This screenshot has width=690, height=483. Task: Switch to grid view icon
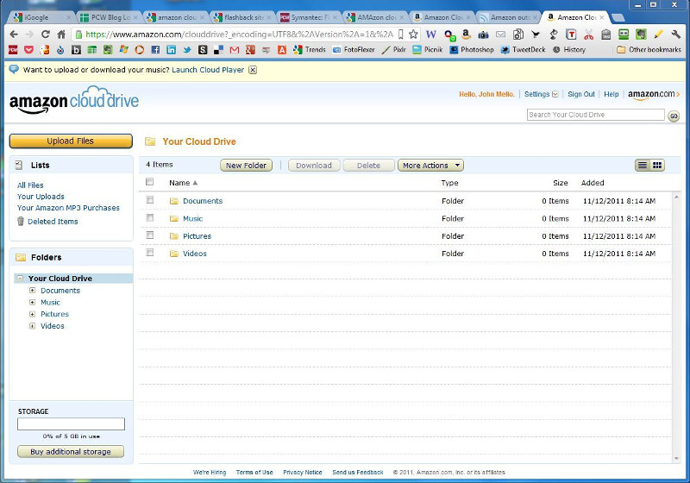point(657,166)
